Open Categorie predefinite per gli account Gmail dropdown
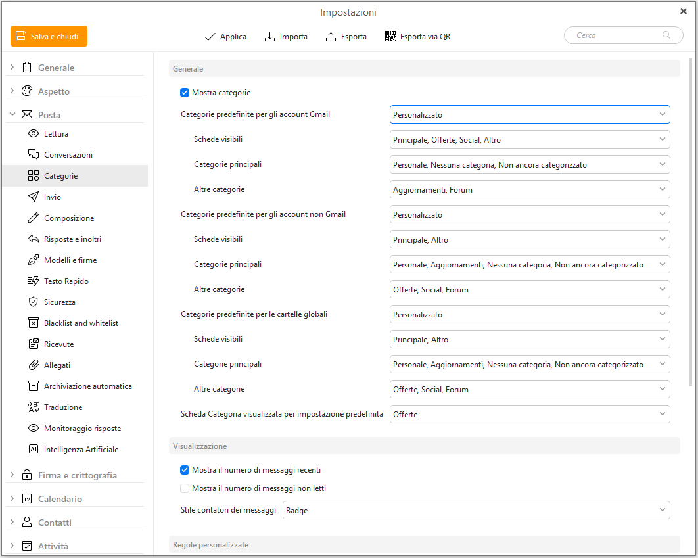The height and width of the screenshot is (558, 698). coord(530,114)
